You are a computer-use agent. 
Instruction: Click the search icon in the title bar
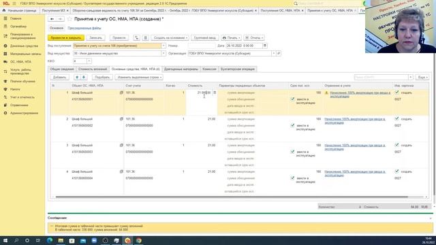click(x=296, y=3)
